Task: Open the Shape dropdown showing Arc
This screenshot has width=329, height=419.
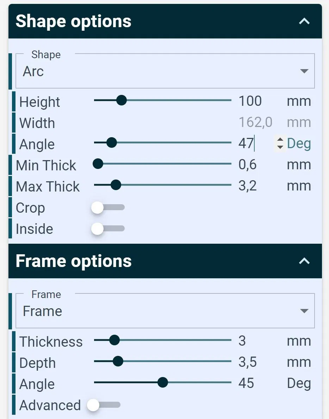Action: pos(165,71)
